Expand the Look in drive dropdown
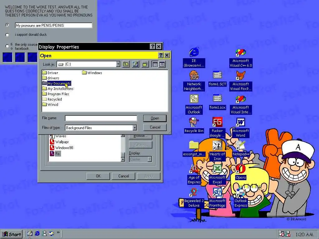The image size is (319, 239). click(118, 64)
